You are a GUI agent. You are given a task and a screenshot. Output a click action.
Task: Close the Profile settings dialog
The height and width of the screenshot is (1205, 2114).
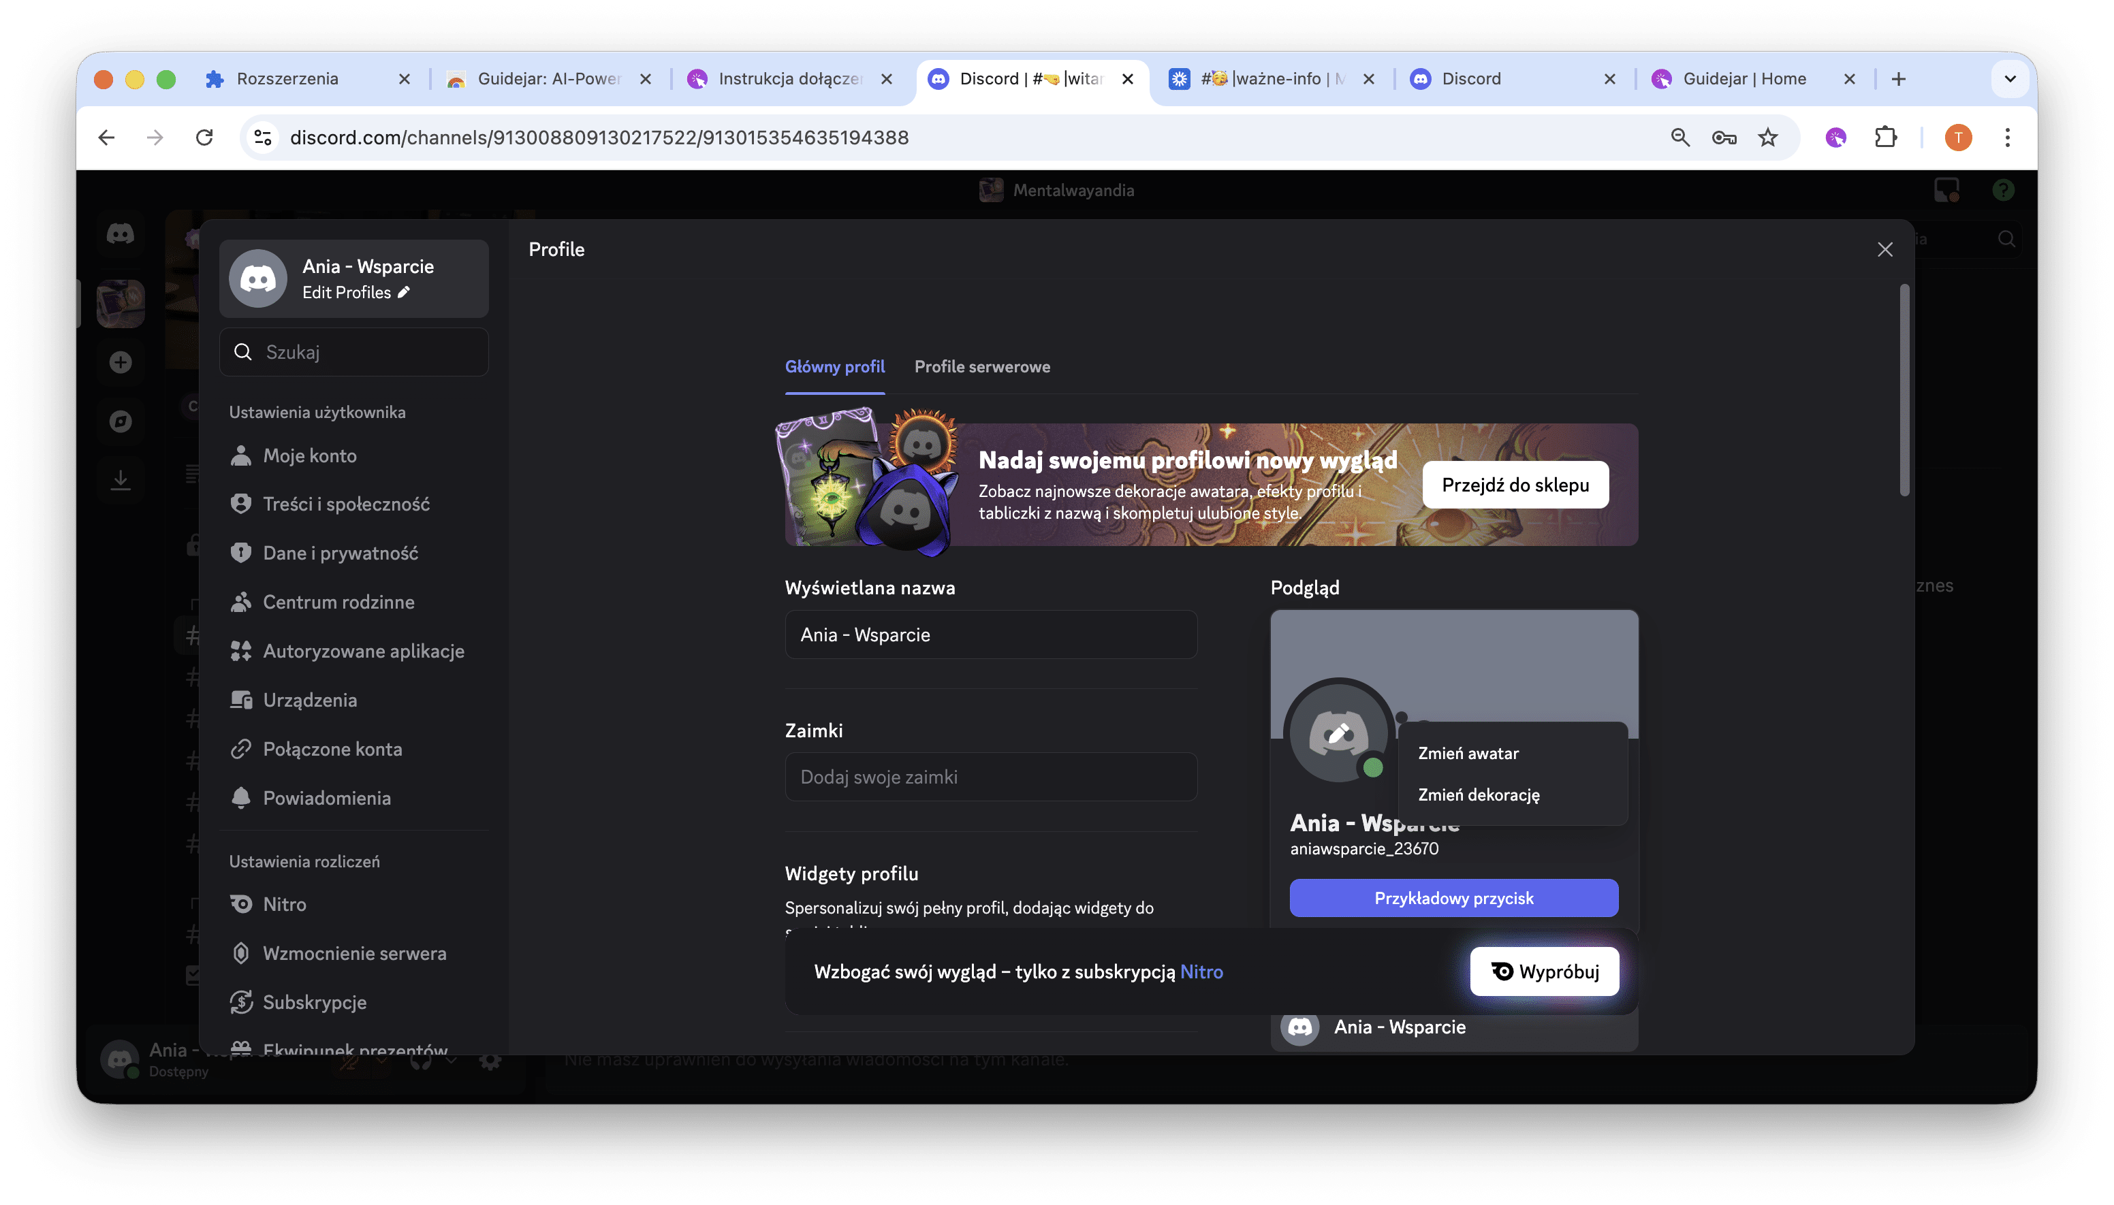pyautogui.click(x=1884, y=249)
